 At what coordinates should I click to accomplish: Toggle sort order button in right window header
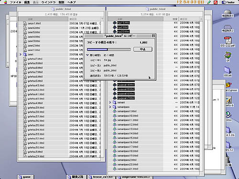201,19
